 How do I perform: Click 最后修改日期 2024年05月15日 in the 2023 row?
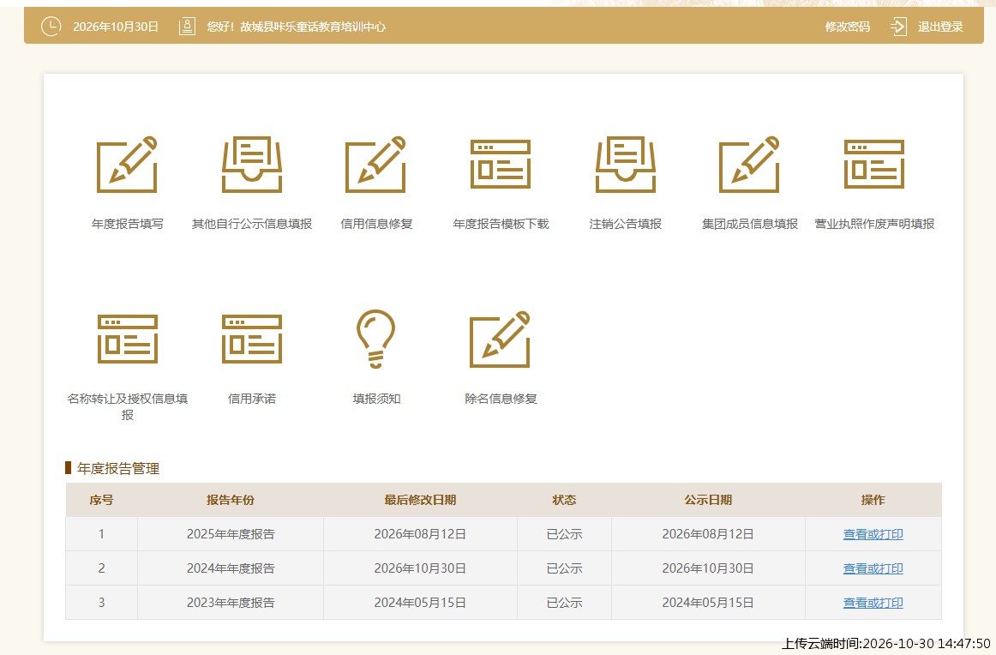420,603
